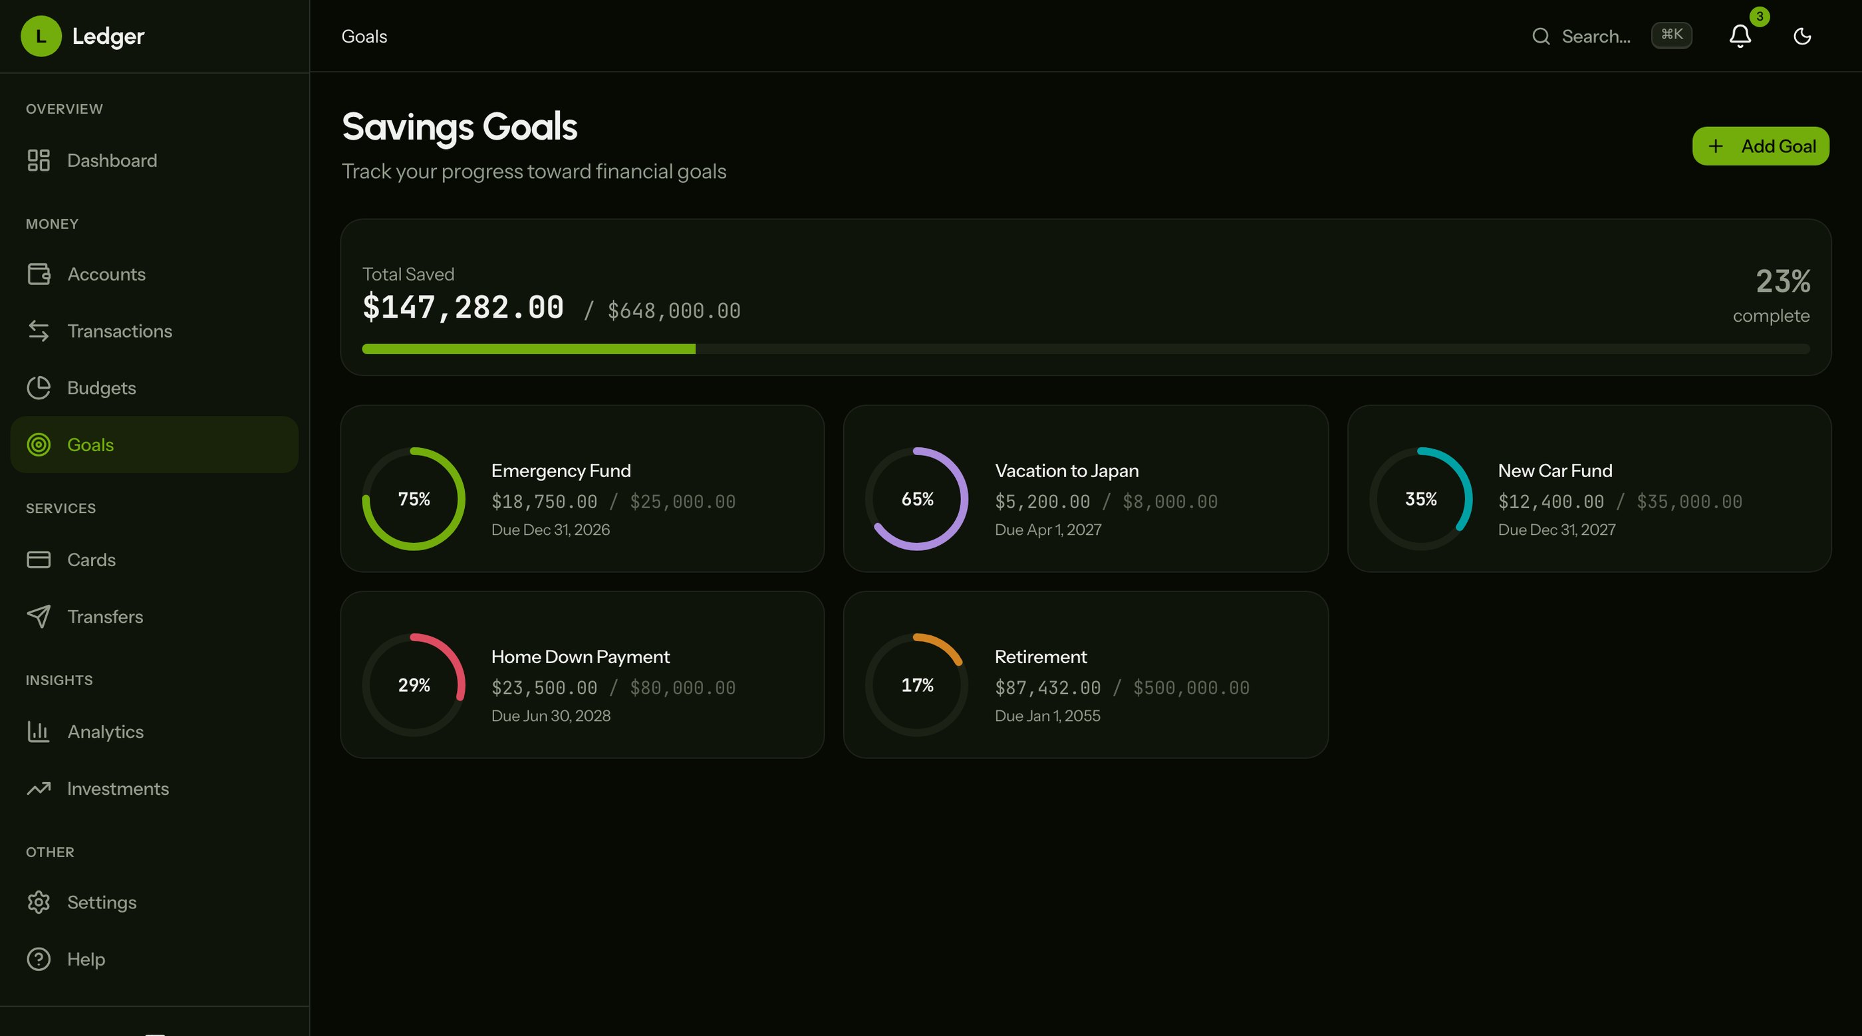Click the $23,500.00 saved amount
1862x1036 pixels.
[x=544, y=688]
